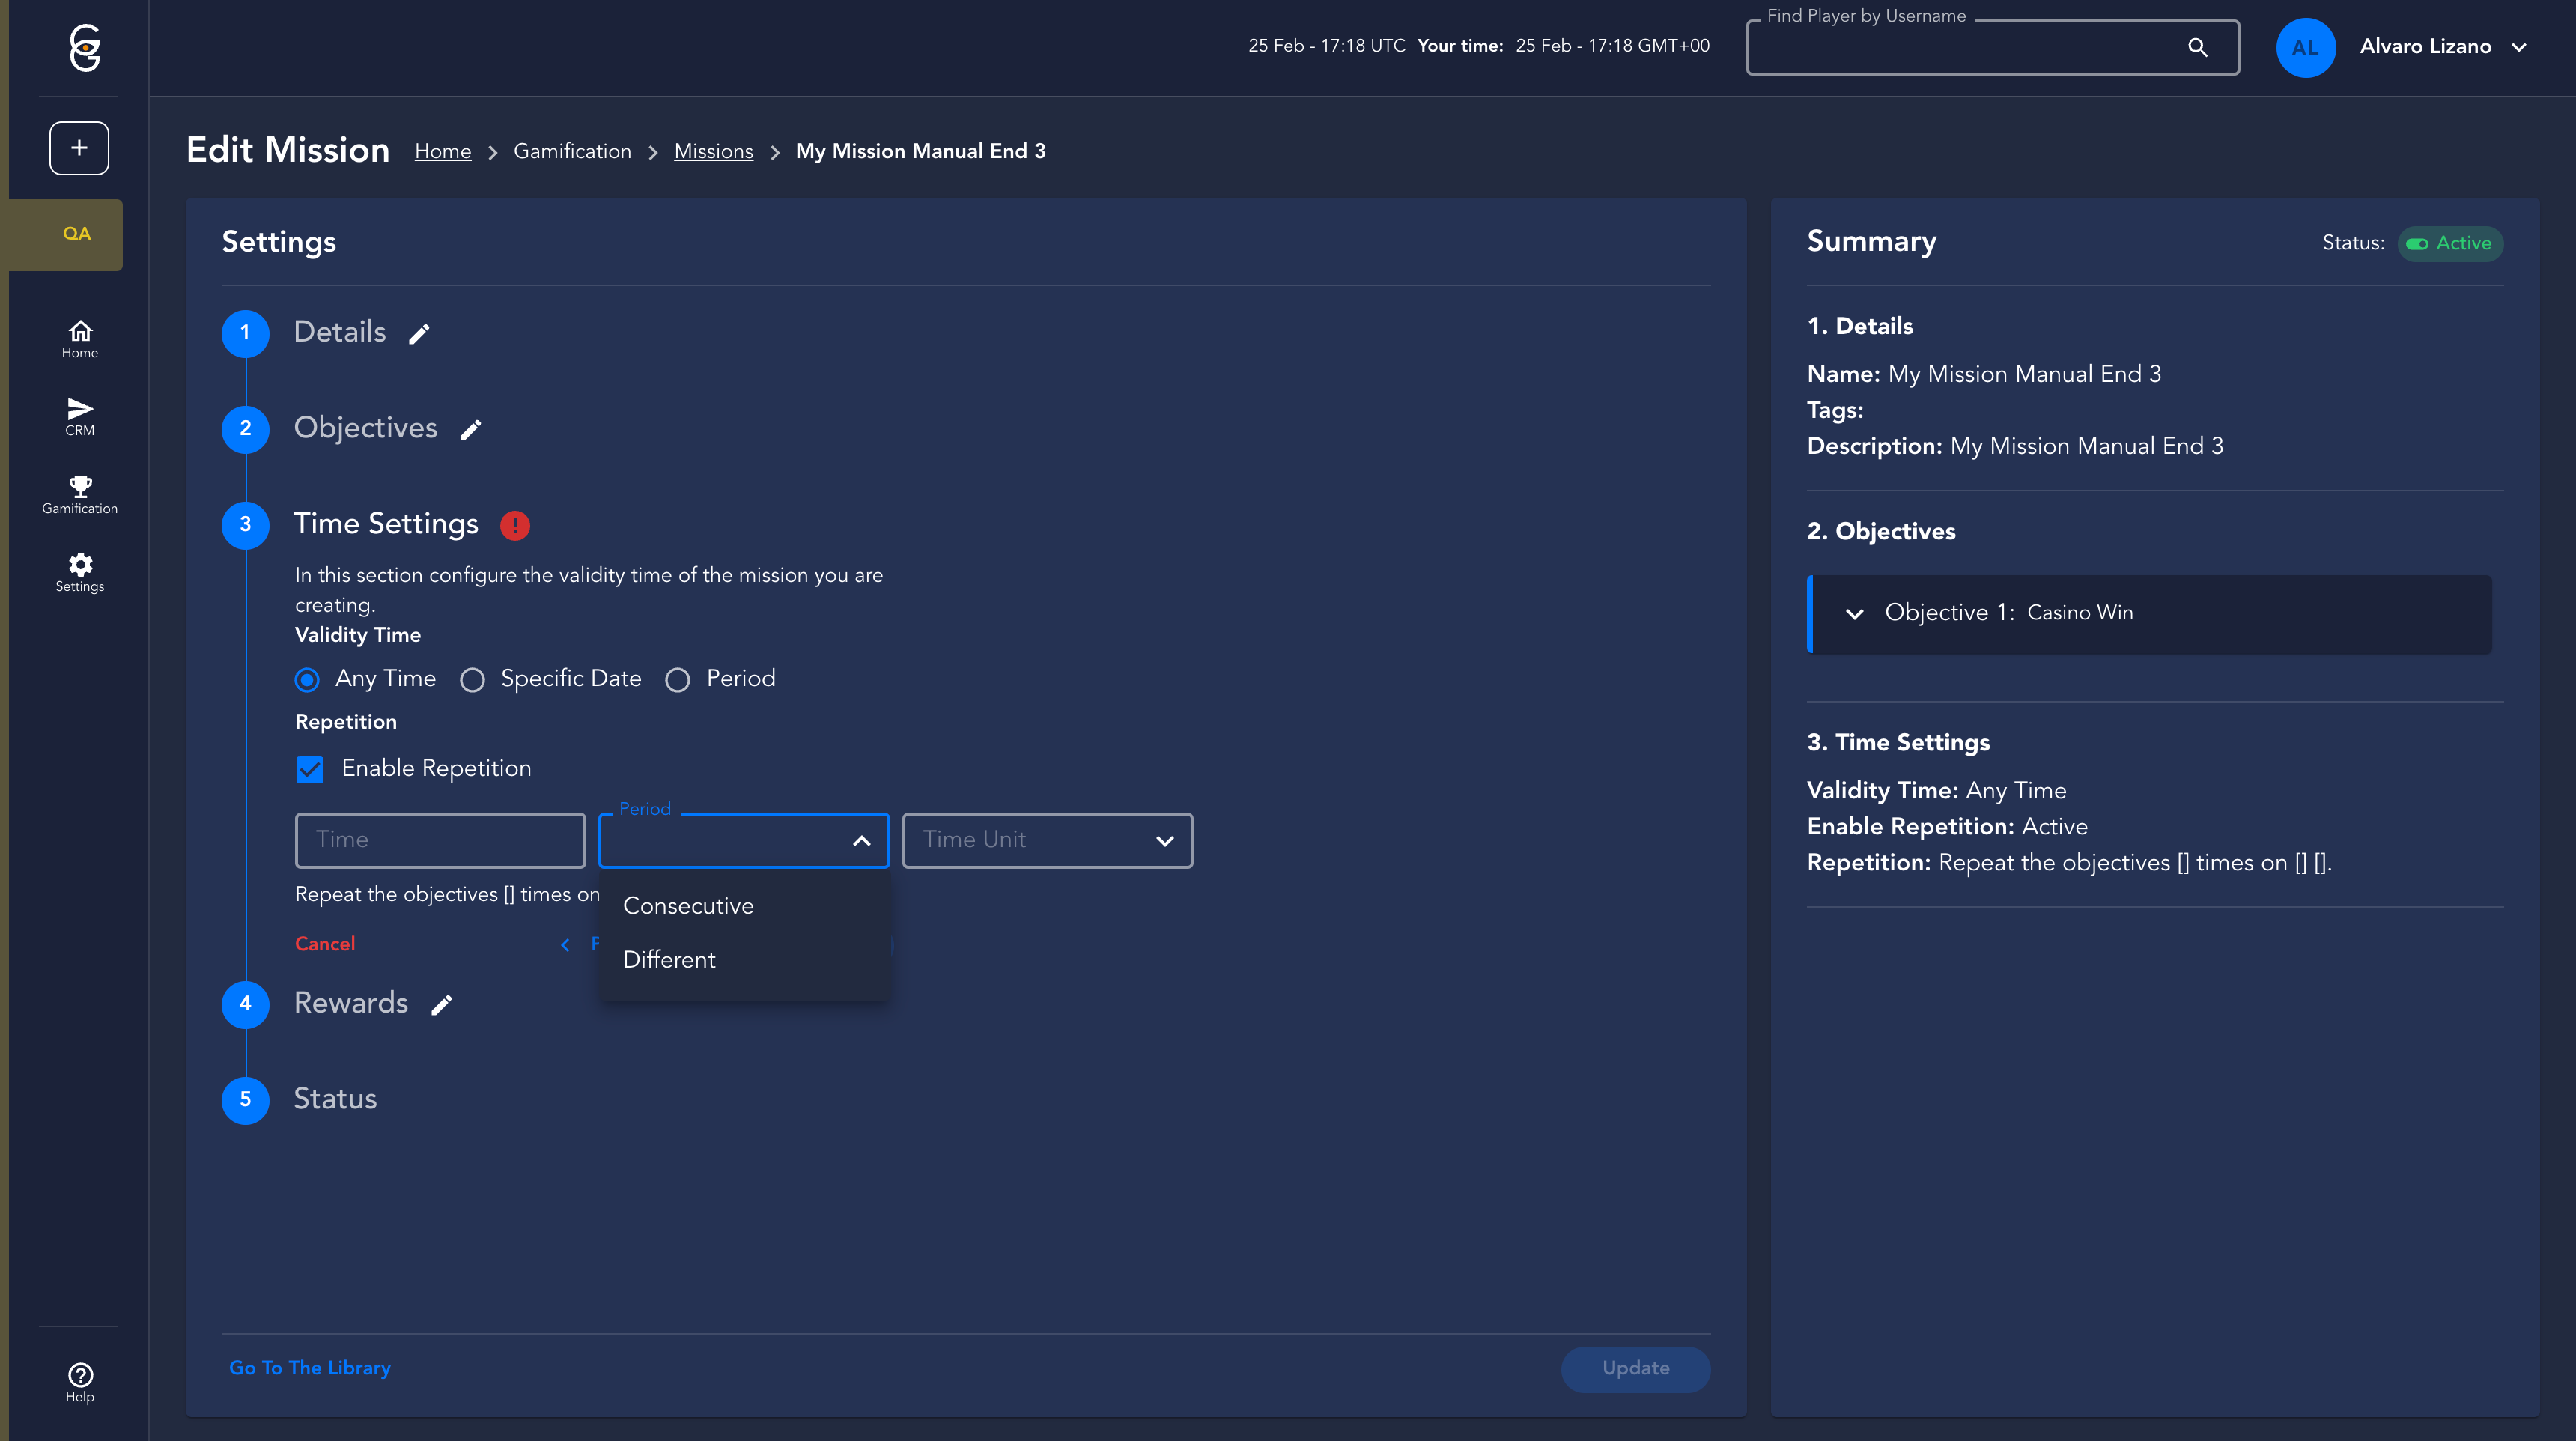
Task: Click into the Time input field
Action: click(440, 840)
